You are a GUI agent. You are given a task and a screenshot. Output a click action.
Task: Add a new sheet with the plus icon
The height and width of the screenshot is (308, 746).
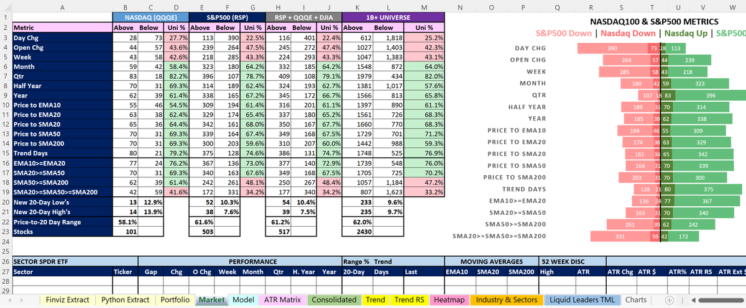click(x=668, y=300)
